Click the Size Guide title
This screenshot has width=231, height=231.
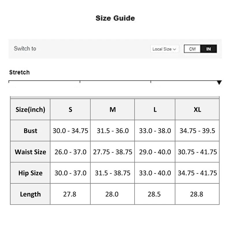click(x=115, y=18)
